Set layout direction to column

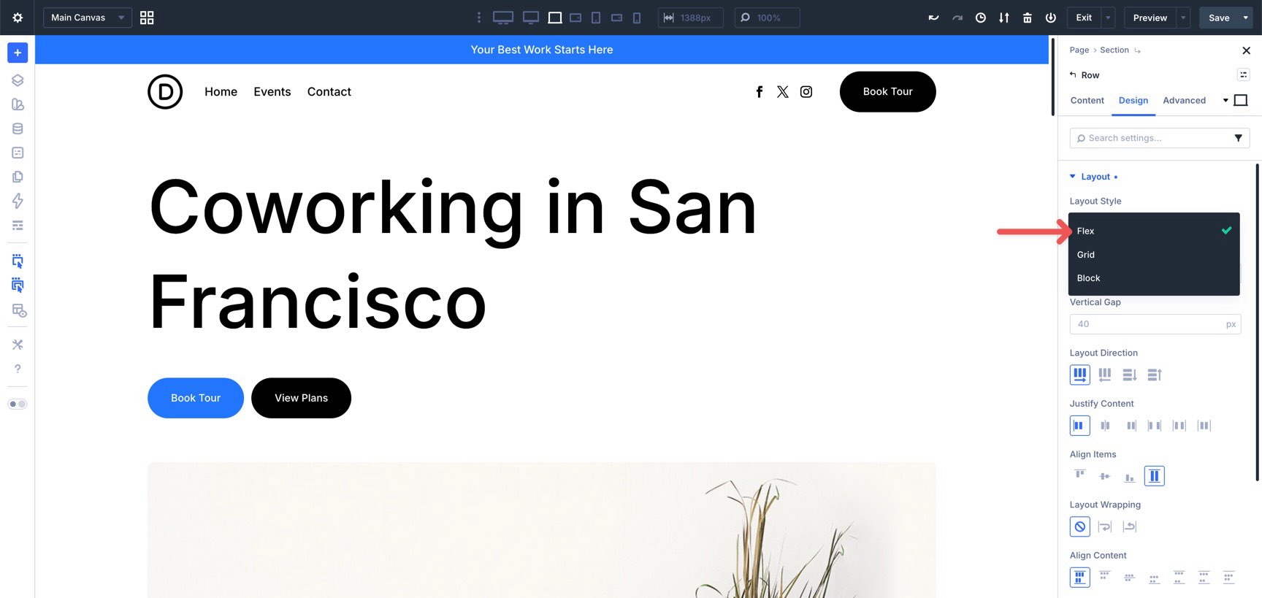pyautogui.click(x=1130, y=375)
